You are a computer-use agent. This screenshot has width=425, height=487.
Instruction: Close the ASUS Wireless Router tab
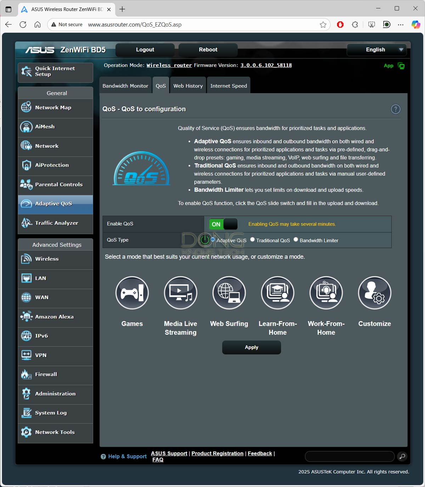(109, 9)
